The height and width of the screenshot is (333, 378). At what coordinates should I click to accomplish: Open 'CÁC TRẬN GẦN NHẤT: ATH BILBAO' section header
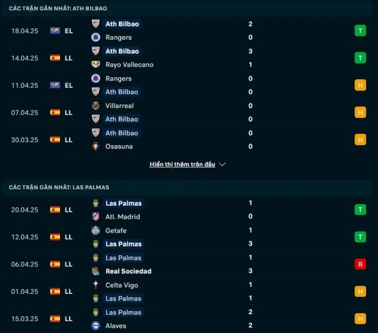point(57,8)
